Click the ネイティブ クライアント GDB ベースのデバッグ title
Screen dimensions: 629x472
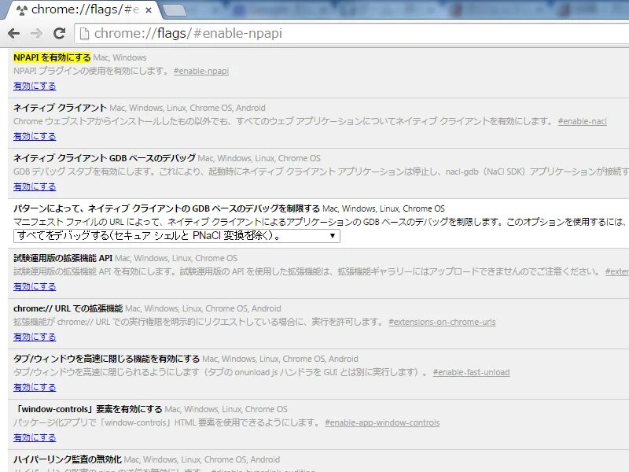click(x=105, y=158)
